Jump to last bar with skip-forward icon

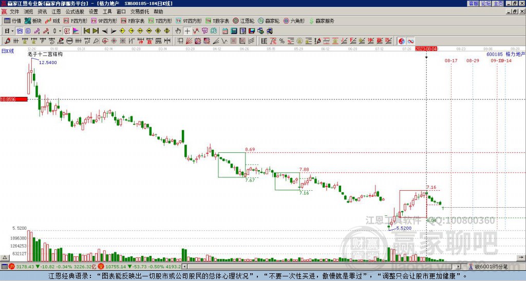click(x=96, y=31)
